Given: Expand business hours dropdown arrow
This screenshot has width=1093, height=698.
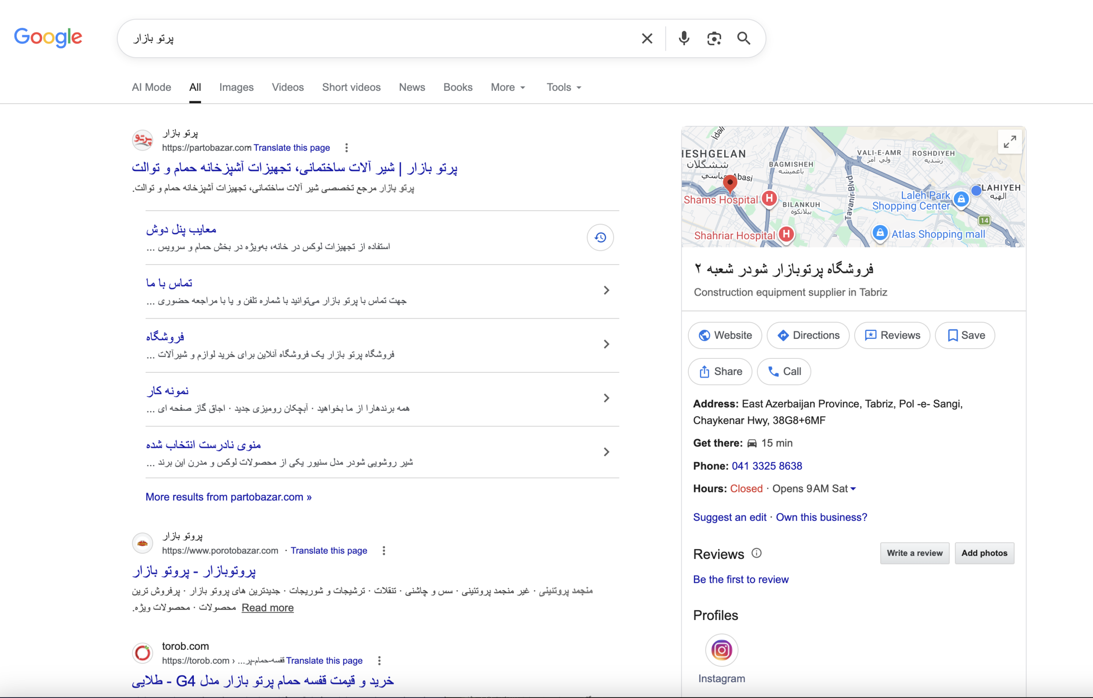Looking at the screenshot, I should pyautogui.click(x=853, y=489).
